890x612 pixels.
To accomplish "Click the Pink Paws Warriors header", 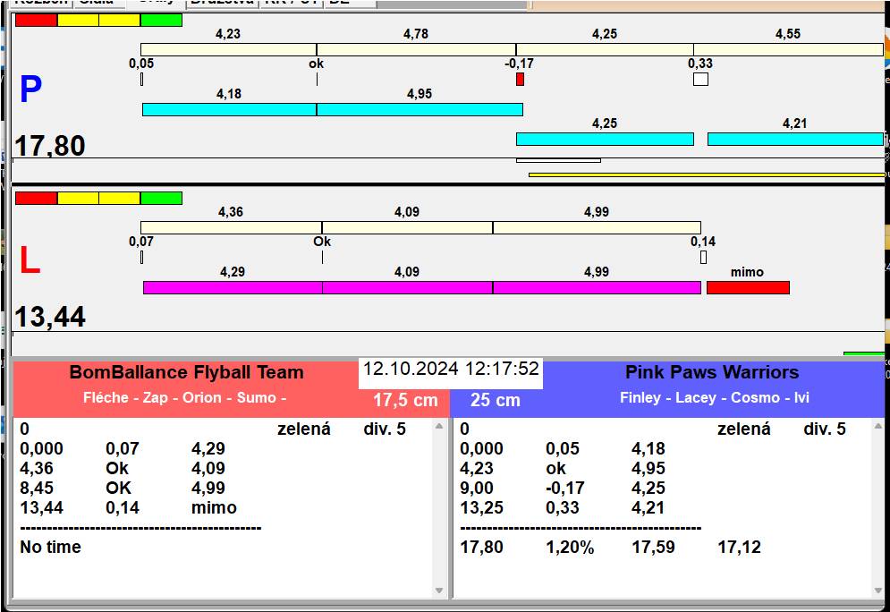I will coord(712,372).
